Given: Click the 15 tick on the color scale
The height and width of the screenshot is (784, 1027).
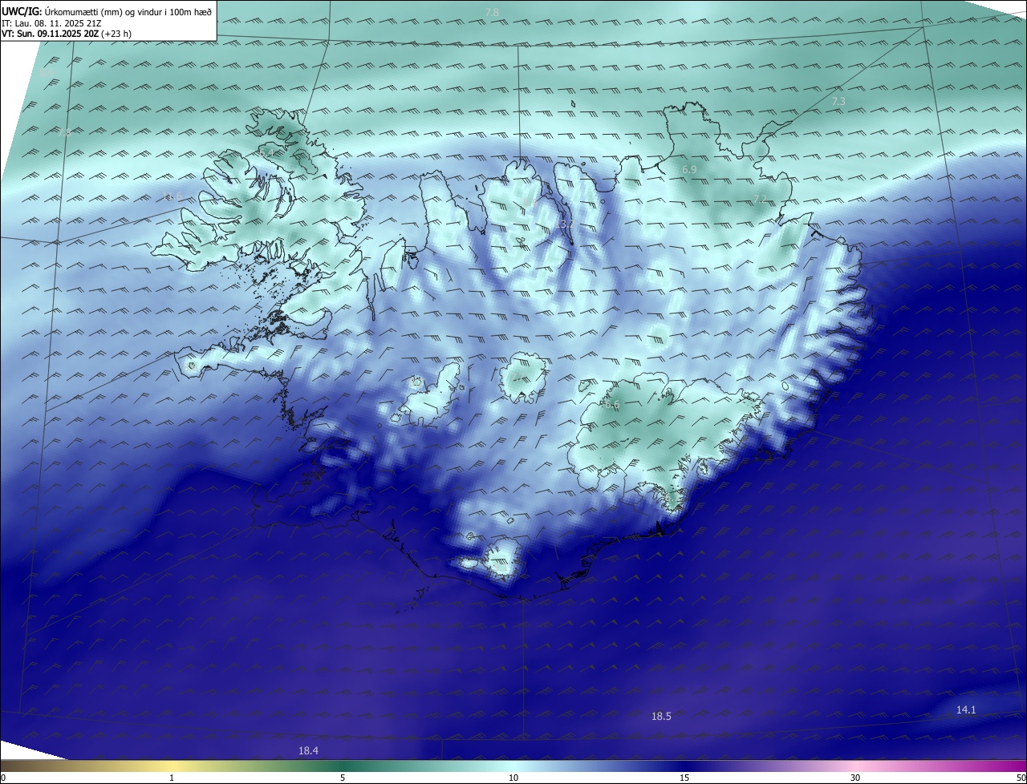Looking at the screenshot, I should (x=684, y=778).
